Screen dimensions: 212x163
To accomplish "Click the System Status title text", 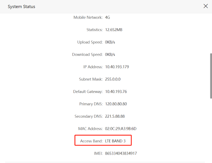I will [x=21, y=7].
